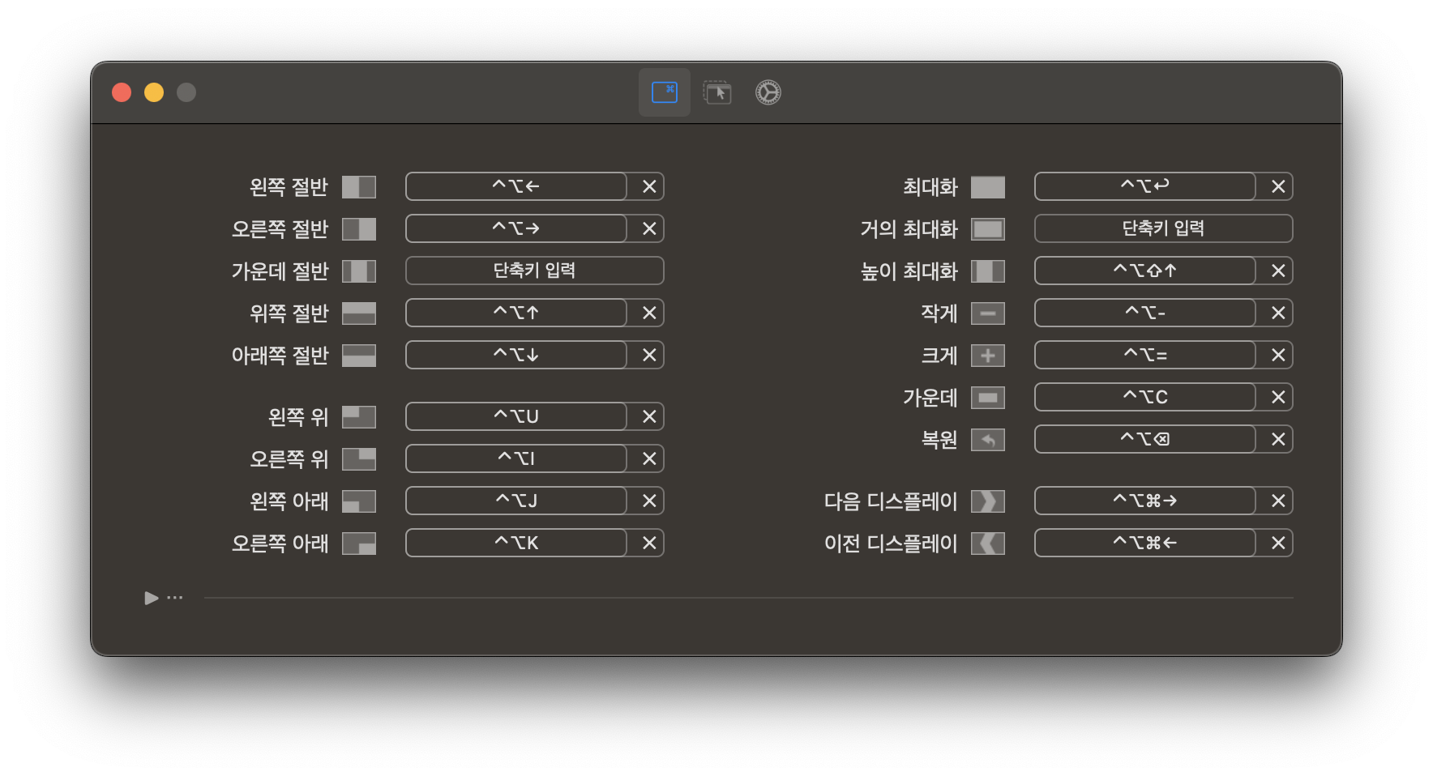This screenshot has width=1433, height=776.
Task: Click the 최대화 maximize icon
Action: [988, 187]
